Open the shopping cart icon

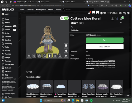(121, 19)
